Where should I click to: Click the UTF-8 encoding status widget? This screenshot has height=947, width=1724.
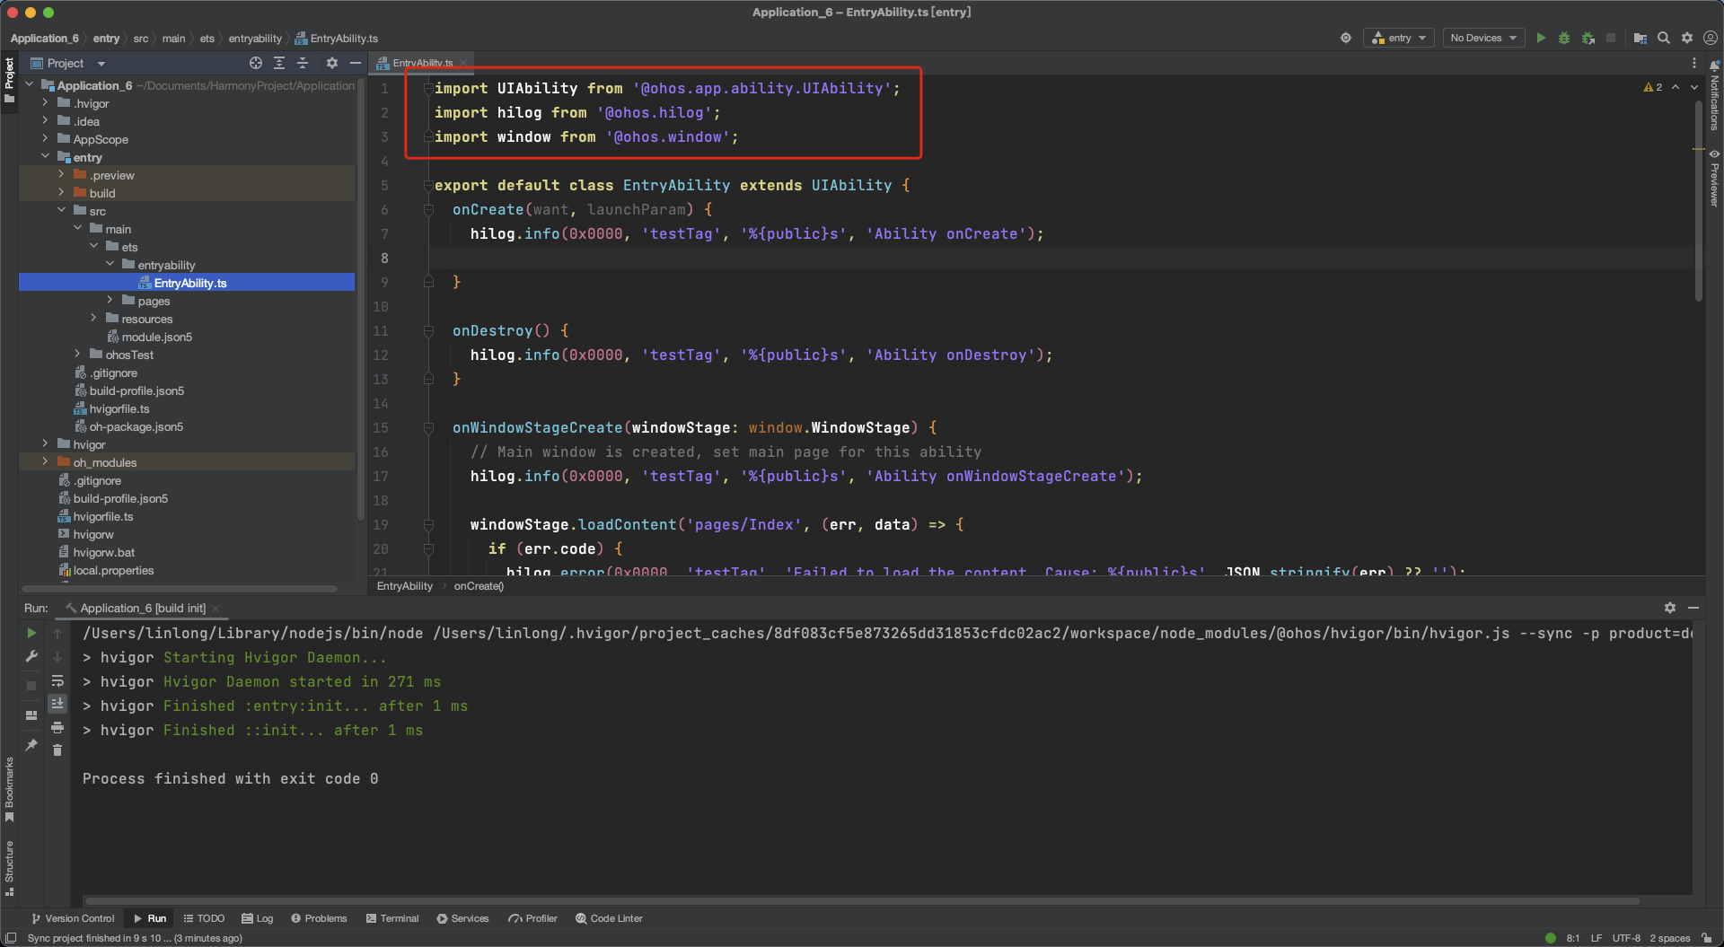pos(1626,938)
